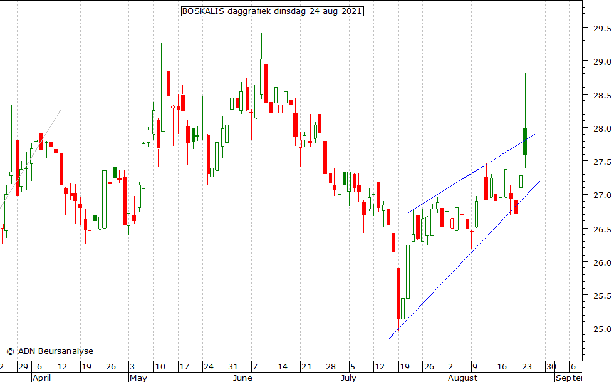Click the 28.5 price axis label
This screenshot has height=382, width=614.
click(602, 95)
